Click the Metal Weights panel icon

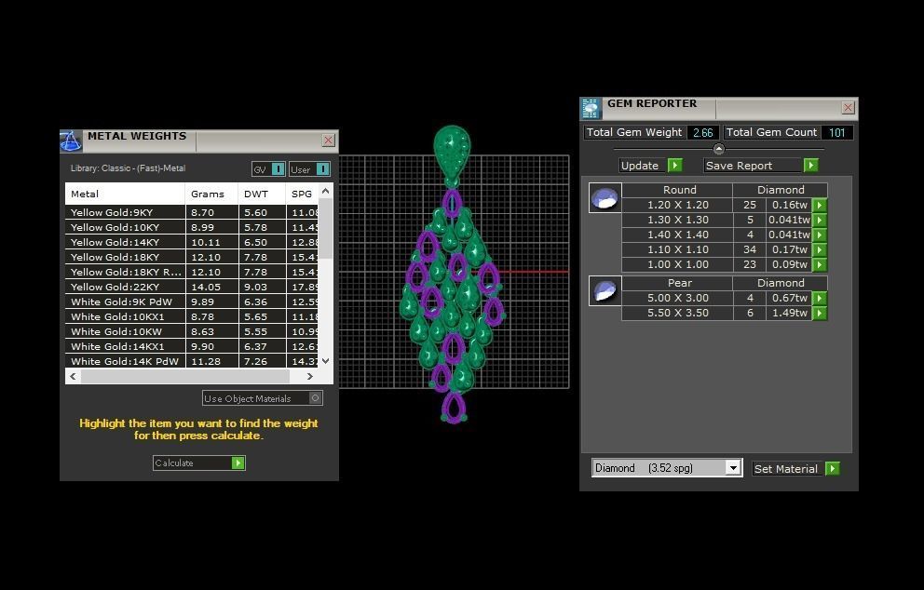click(71, 141)
